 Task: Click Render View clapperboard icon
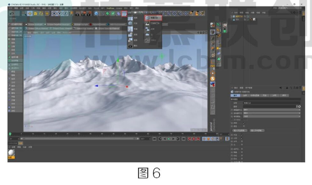tap(78, 13)
